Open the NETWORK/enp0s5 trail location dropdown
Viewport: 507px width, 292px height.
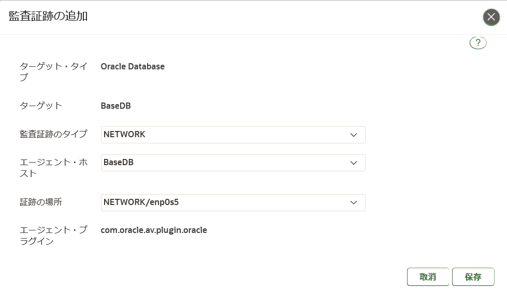click(233, 203)
